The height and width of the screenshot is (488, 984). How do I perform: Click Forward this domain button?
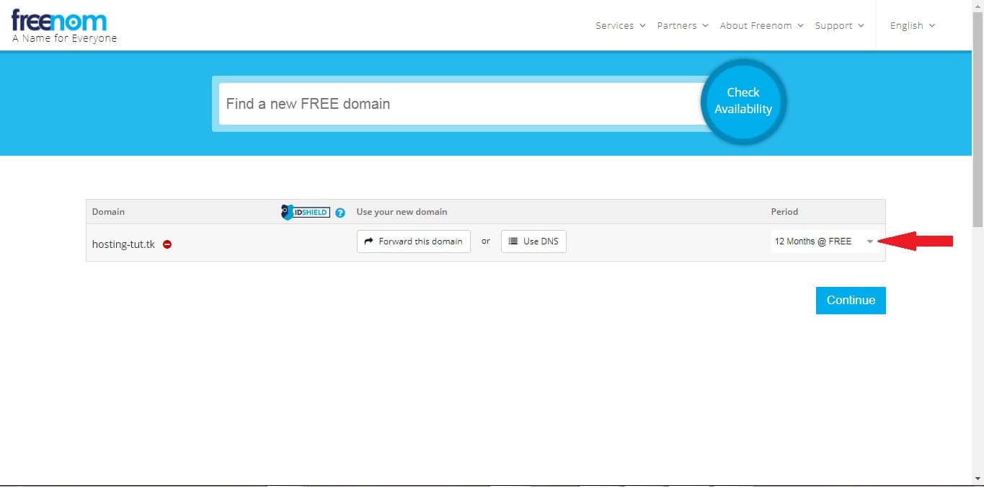coord(414,241)
